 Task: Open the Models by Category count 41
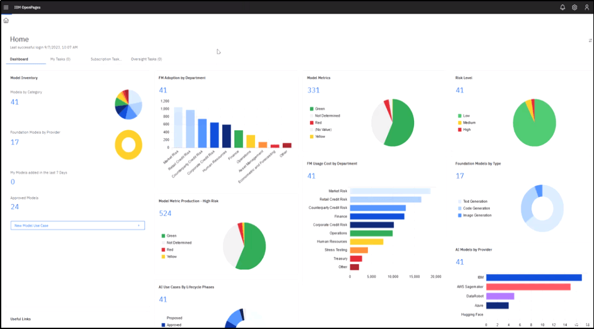pyautogui.click(x=15, y=102)
